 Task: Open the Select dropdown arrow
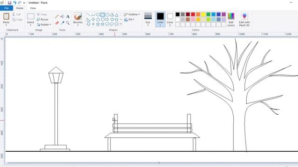(30, 25)
